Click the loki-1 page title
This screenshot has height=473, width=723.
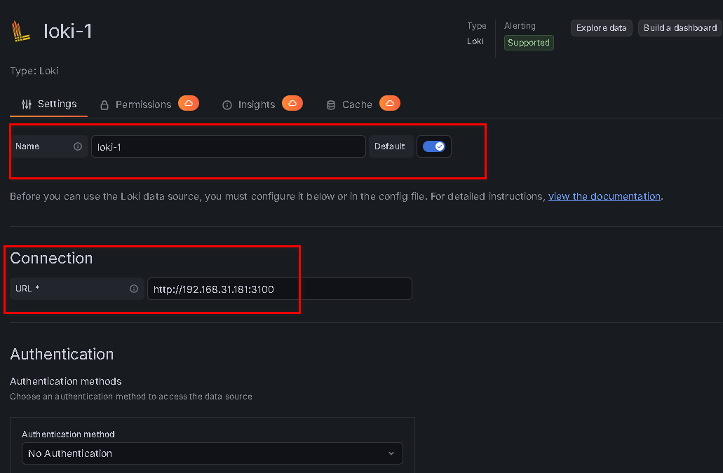tap(68, 32)
